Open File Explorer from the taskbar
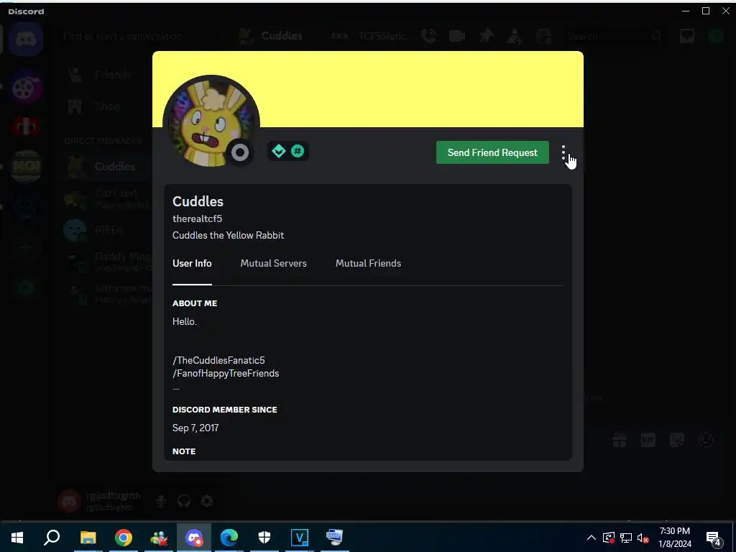 click(x=88, y=538)
